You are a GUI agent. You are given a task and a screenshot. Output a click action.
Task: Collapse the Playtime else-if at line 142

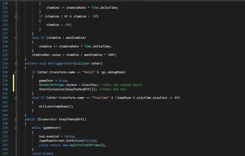16,98
